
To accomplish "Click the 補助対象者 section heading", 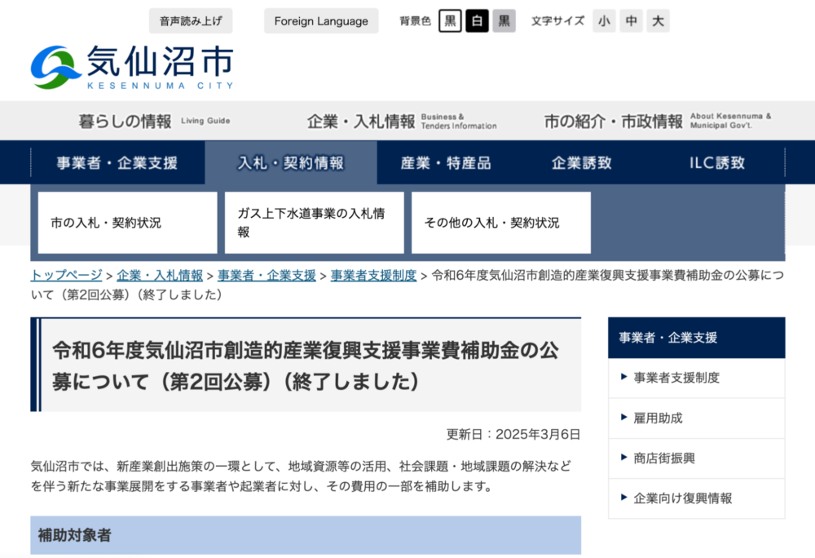I will coord(306,535).
